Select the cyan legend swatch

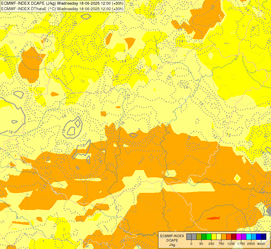[x=249, y=237]
